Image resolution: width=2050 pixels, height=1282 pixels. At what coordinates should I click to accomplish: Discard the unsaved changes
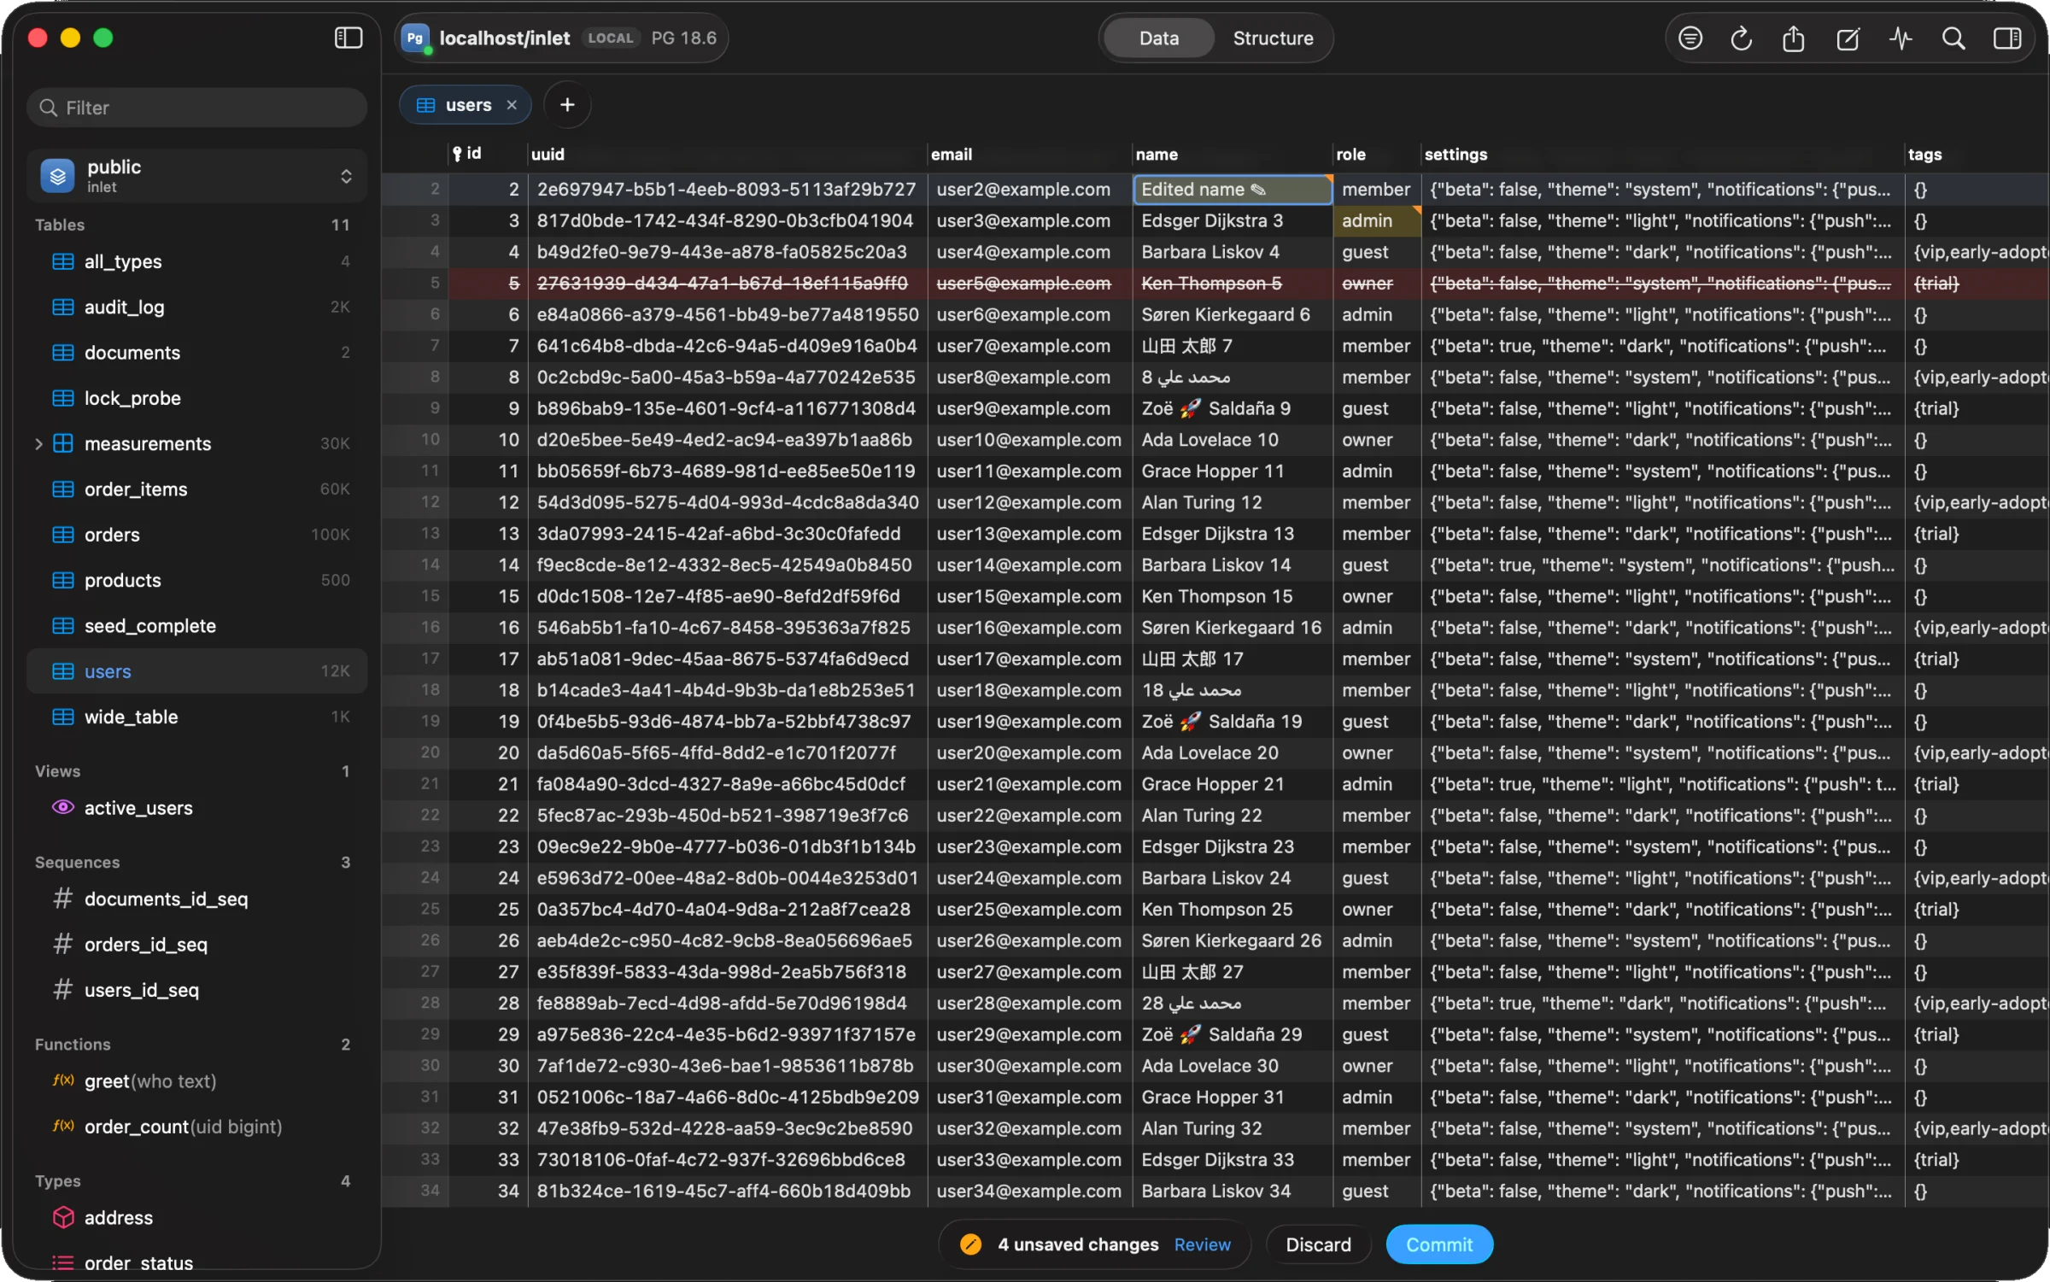point(1318,1244)
